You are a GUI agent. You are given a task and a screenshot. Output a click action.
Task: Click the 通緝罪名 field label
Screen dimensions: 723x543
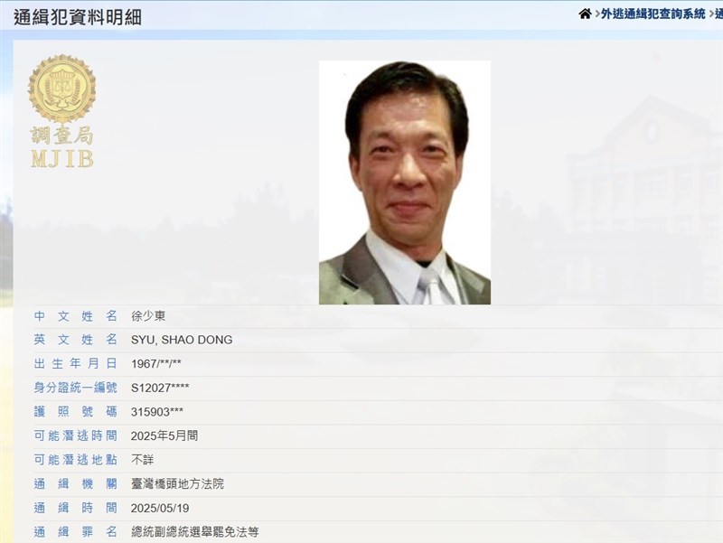[x=76, y=532]
